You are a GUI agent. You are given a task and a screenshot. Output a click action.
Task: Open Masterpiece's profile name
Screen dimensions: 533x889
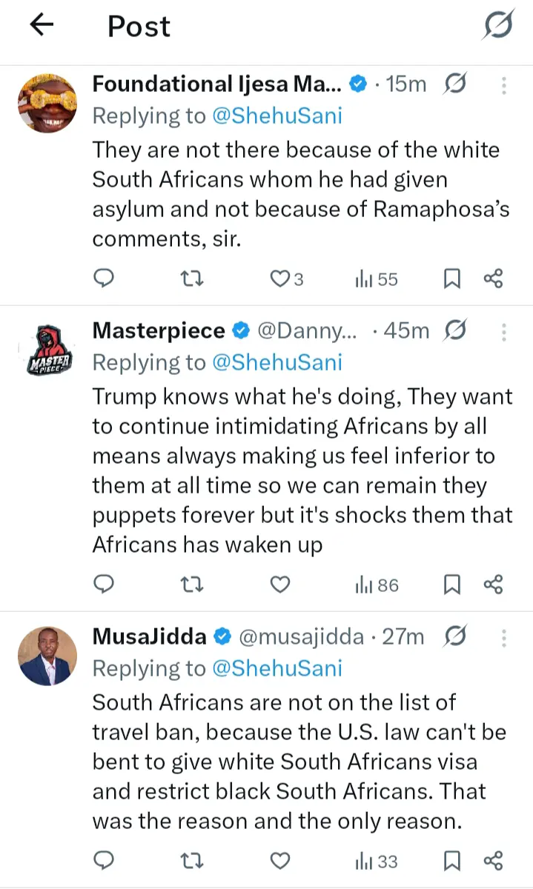(x=159, y=330)
